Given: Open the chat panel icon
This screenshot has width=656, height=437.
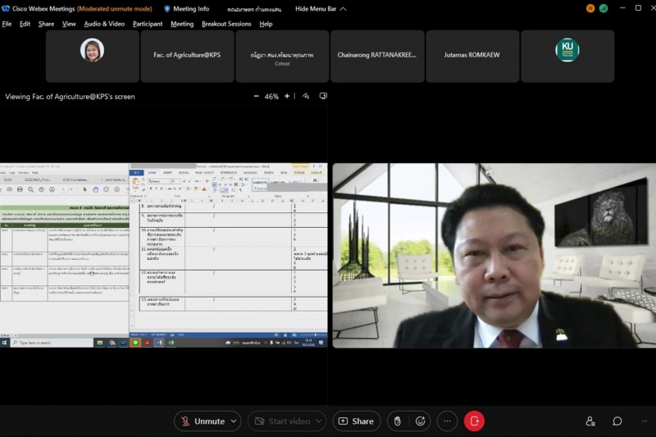Looking at the screenshot, I should [617, 421].
